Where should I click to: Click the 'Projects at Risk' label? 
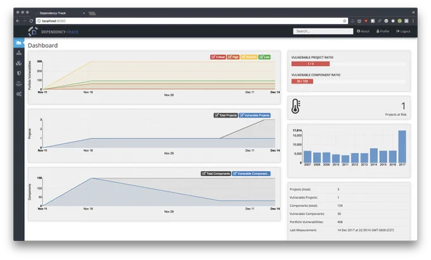(396, 115)
